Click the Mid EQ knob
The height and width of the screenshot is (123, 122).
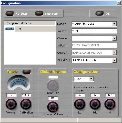(95, 104)
